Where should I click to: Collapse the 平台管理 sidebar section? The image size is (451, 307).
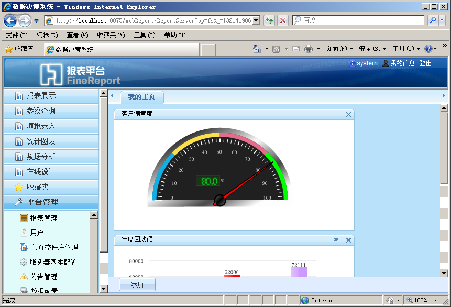(51, 202)
